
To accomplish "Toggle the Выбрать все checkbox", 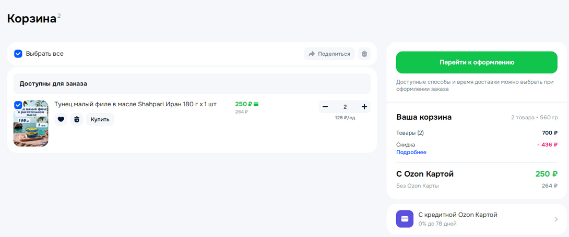I will [18, 54].
